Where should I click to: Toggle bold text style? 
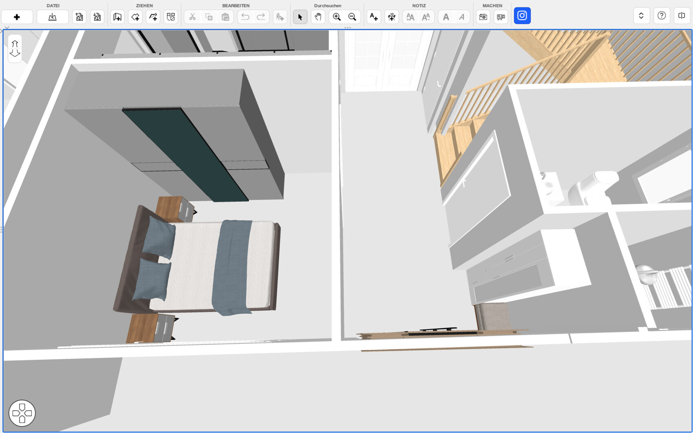tap(446, 17)
